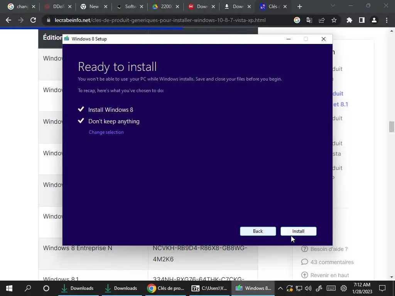Go back with Chrome's back arrow
Screen dimensions: 395x296
[8, 20]
